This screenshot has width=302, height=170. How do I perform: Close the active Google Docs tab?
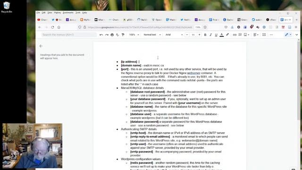click(290, 20)
